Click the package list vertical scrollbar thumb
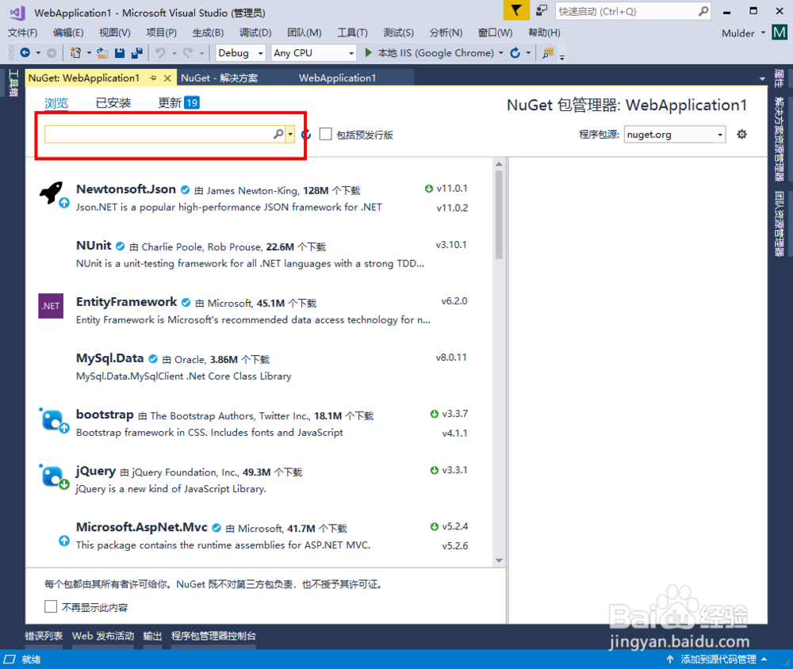793x669 pixels. [499, 214]
